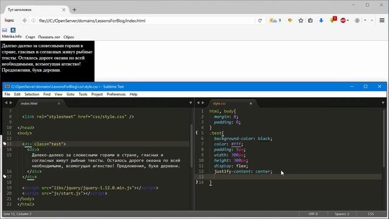Click the unsaved dot on the style.css tab
The image size is (389, 219).
pos(250,103)
